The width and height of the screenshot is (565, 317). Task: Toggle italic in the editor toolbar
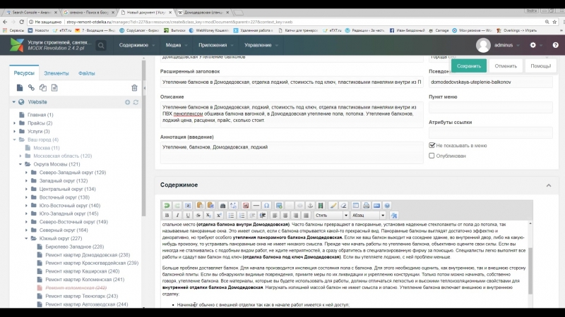178,215
